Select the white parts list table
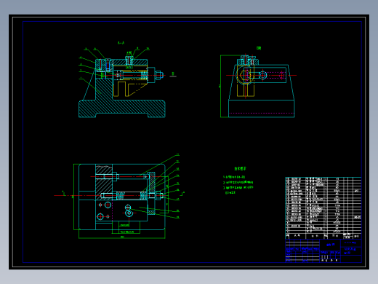This screenshot has width=378, height=284. (x=323, y=208)
